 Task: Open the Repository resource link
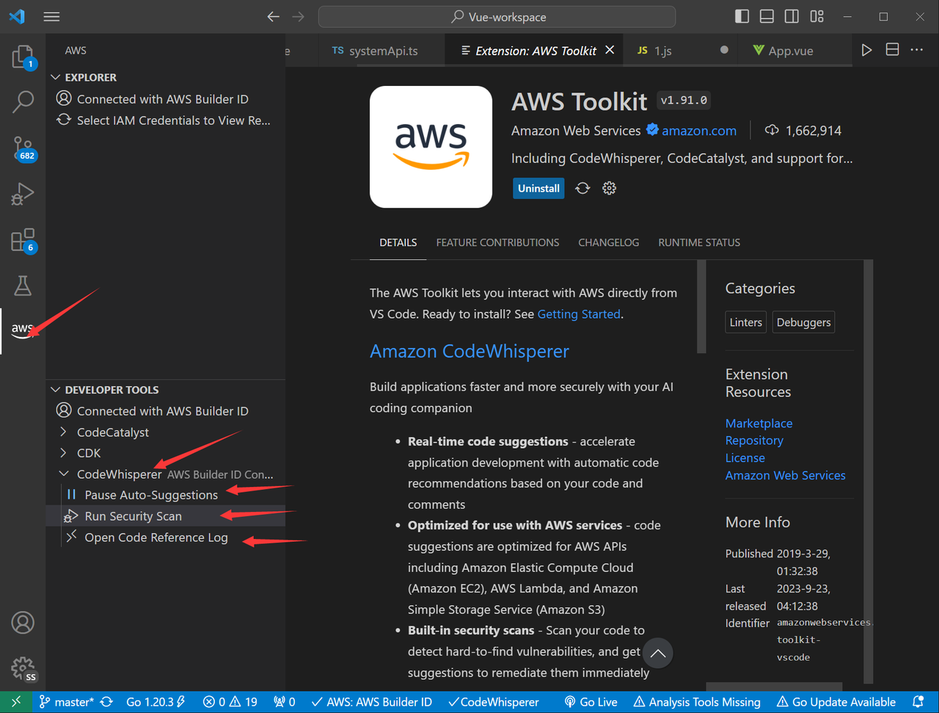[x=754, y=441]
